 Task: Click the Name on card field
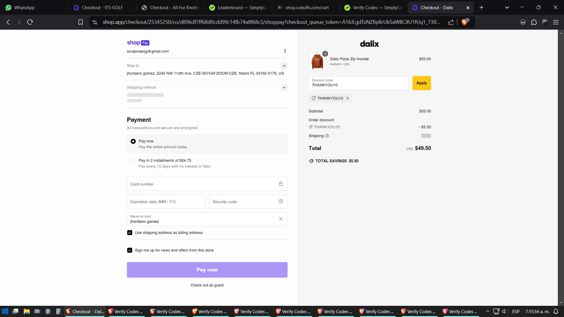click(x=207, y=219)
